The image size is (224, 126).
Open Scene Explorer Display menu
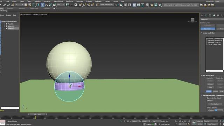[8, 15]
